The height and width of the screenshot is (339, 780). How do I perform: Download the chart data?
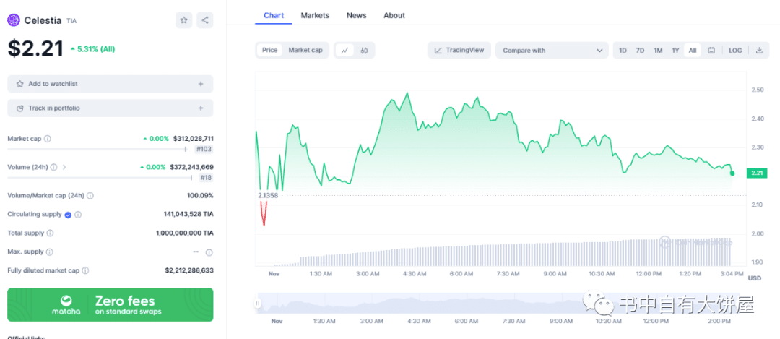pyautogui.click(x=759, y=51)
